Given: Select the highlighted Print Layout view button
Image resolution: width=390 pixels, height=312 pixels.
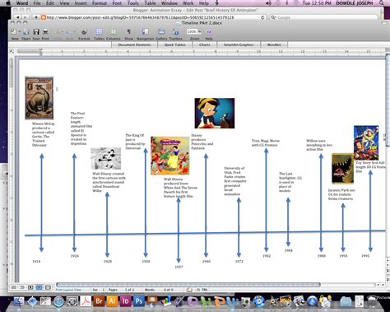Looking at the screenshot, I should pyautogui.click(x=39, y=287).
